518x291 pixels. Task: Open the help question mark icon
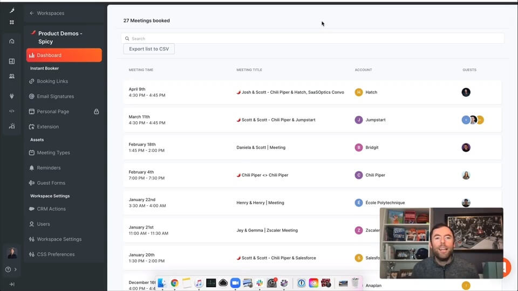[x=8, y=269]
